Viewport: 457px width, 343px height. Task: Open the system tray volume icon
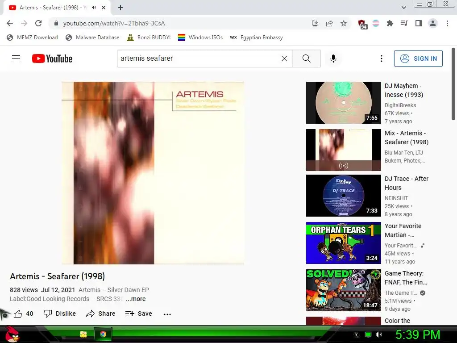378,335
